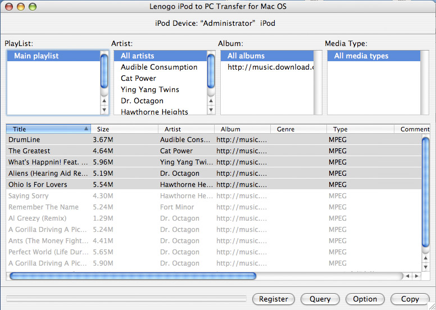Select Ants (The Money Fight... track row
The height and width of the screenshot is (310, 436).
click(214, 241)
